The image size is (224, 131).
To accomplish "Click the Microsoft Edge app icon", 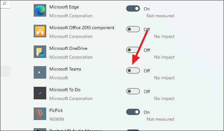I will point(40,10).
